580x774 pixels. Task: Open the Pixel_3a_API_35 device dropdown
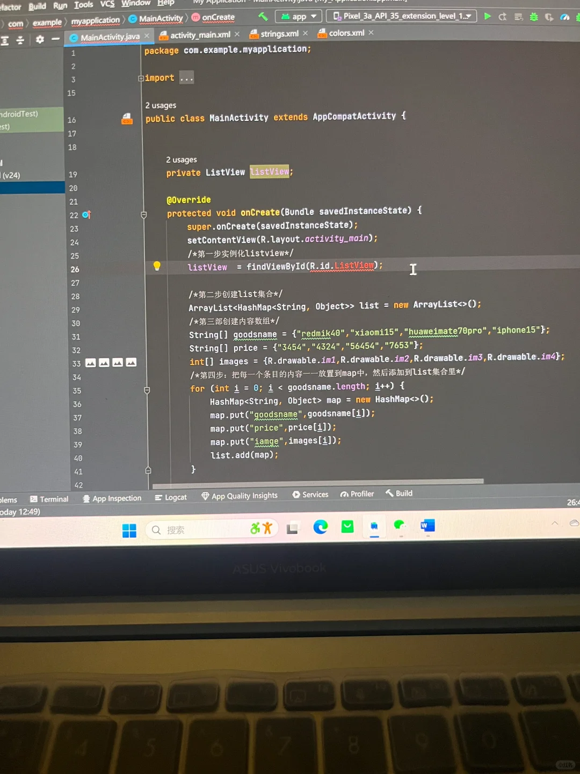tap(402, 16)
